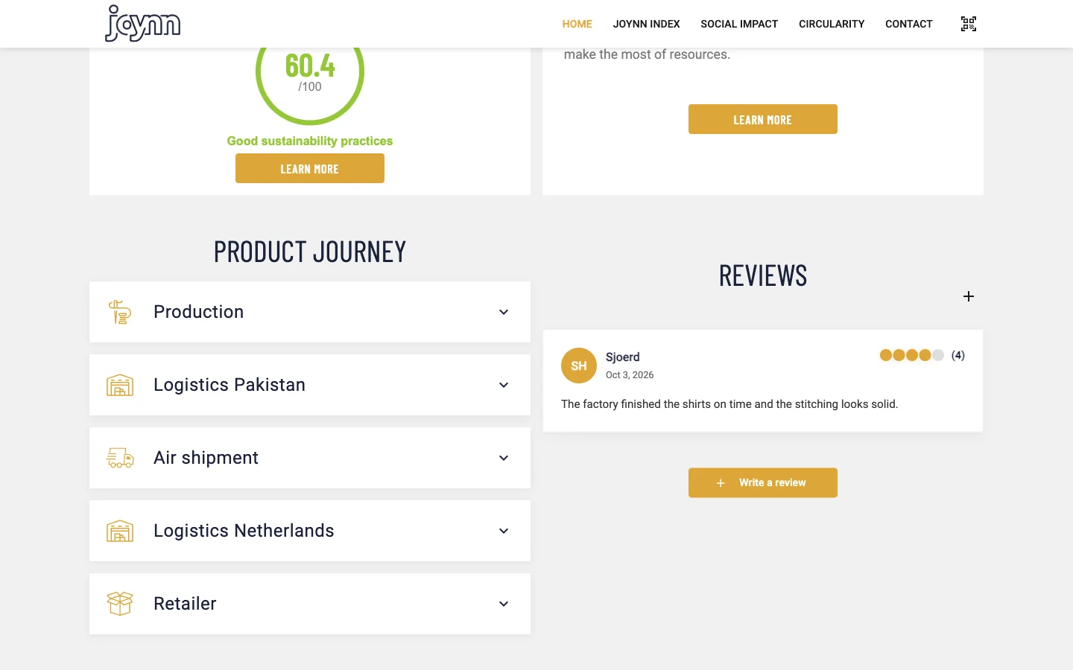Image resolution: width=1073 pixels, height=670 pixels.
Task: Click the Joynn logo
Action: point(142,23)
